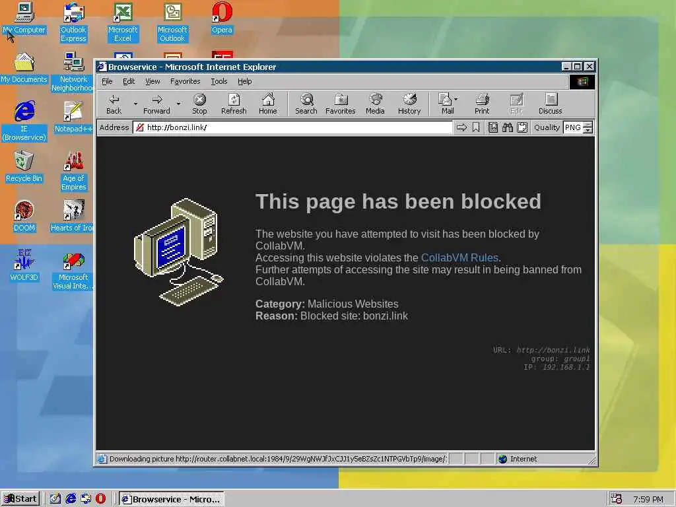Select the Network Neighborhood desktop icon

click(x=73, y=71)
